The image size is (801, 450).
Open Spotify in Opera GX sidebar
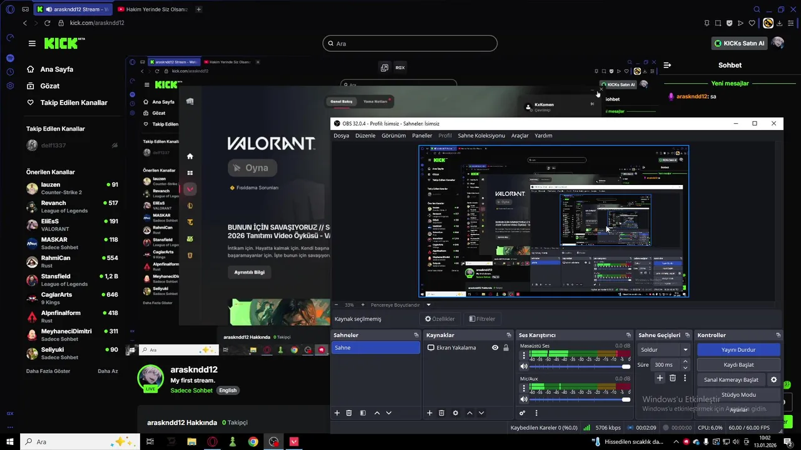(9, 57)
